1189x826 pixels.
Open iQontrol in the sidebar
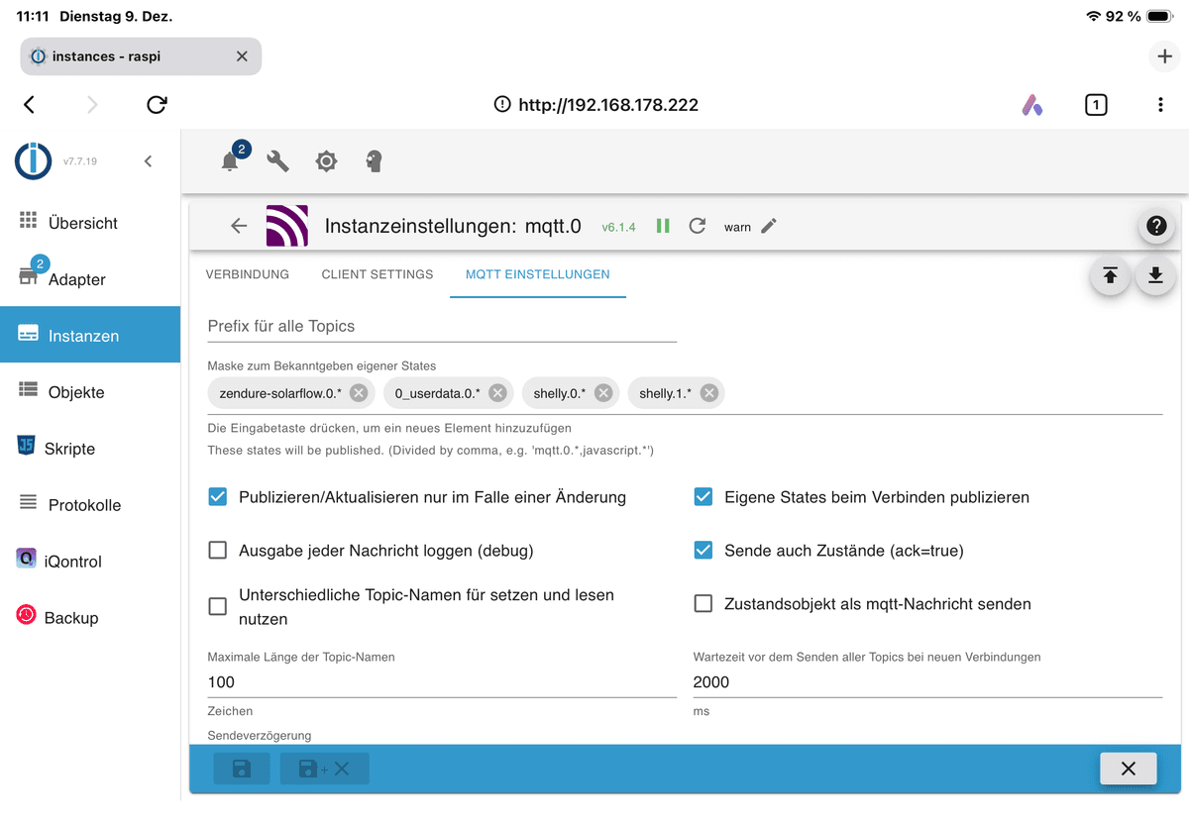click(90, 562)
